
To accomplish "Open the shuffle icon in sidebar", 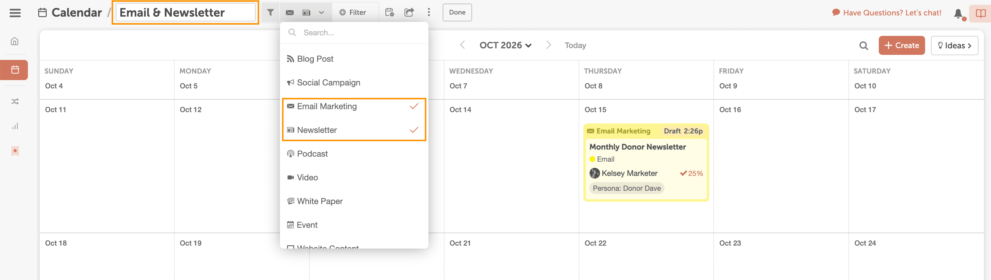I will pos(15,101).
